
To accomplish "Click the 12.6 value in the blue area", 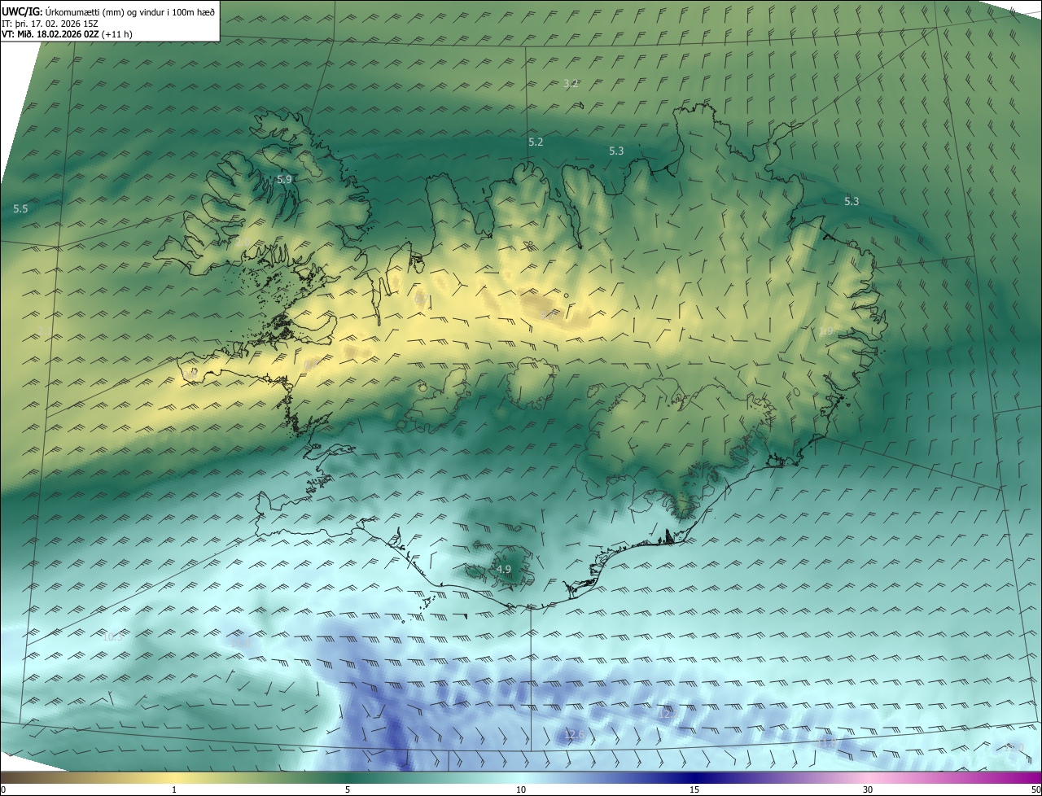I will (x=575, y=735).
